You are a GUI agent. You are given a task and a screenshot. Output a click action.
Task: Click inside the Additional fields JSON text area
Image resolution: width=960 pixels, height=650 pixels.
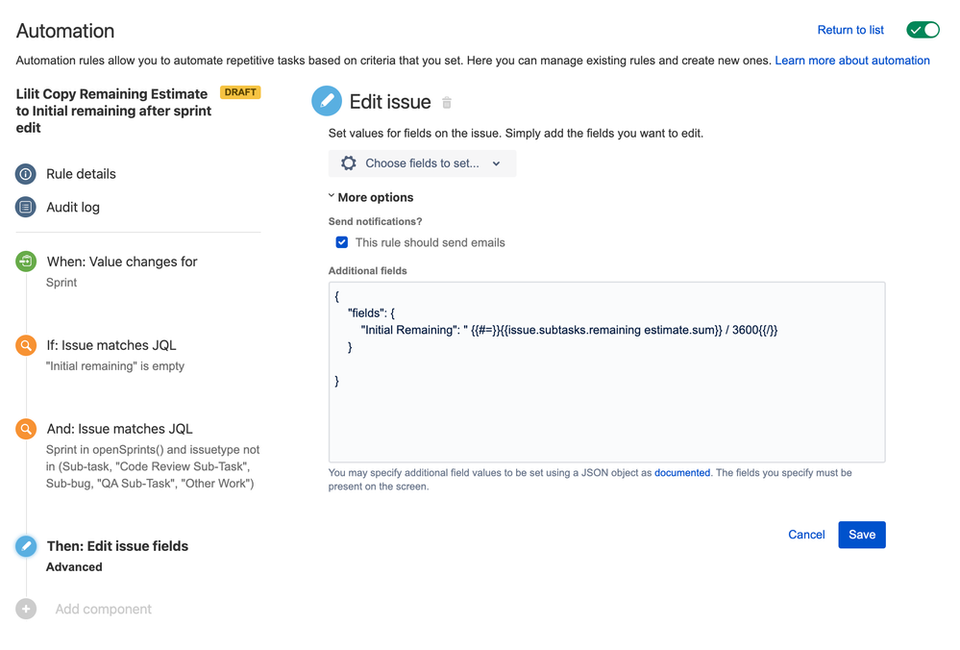[606, 372]
